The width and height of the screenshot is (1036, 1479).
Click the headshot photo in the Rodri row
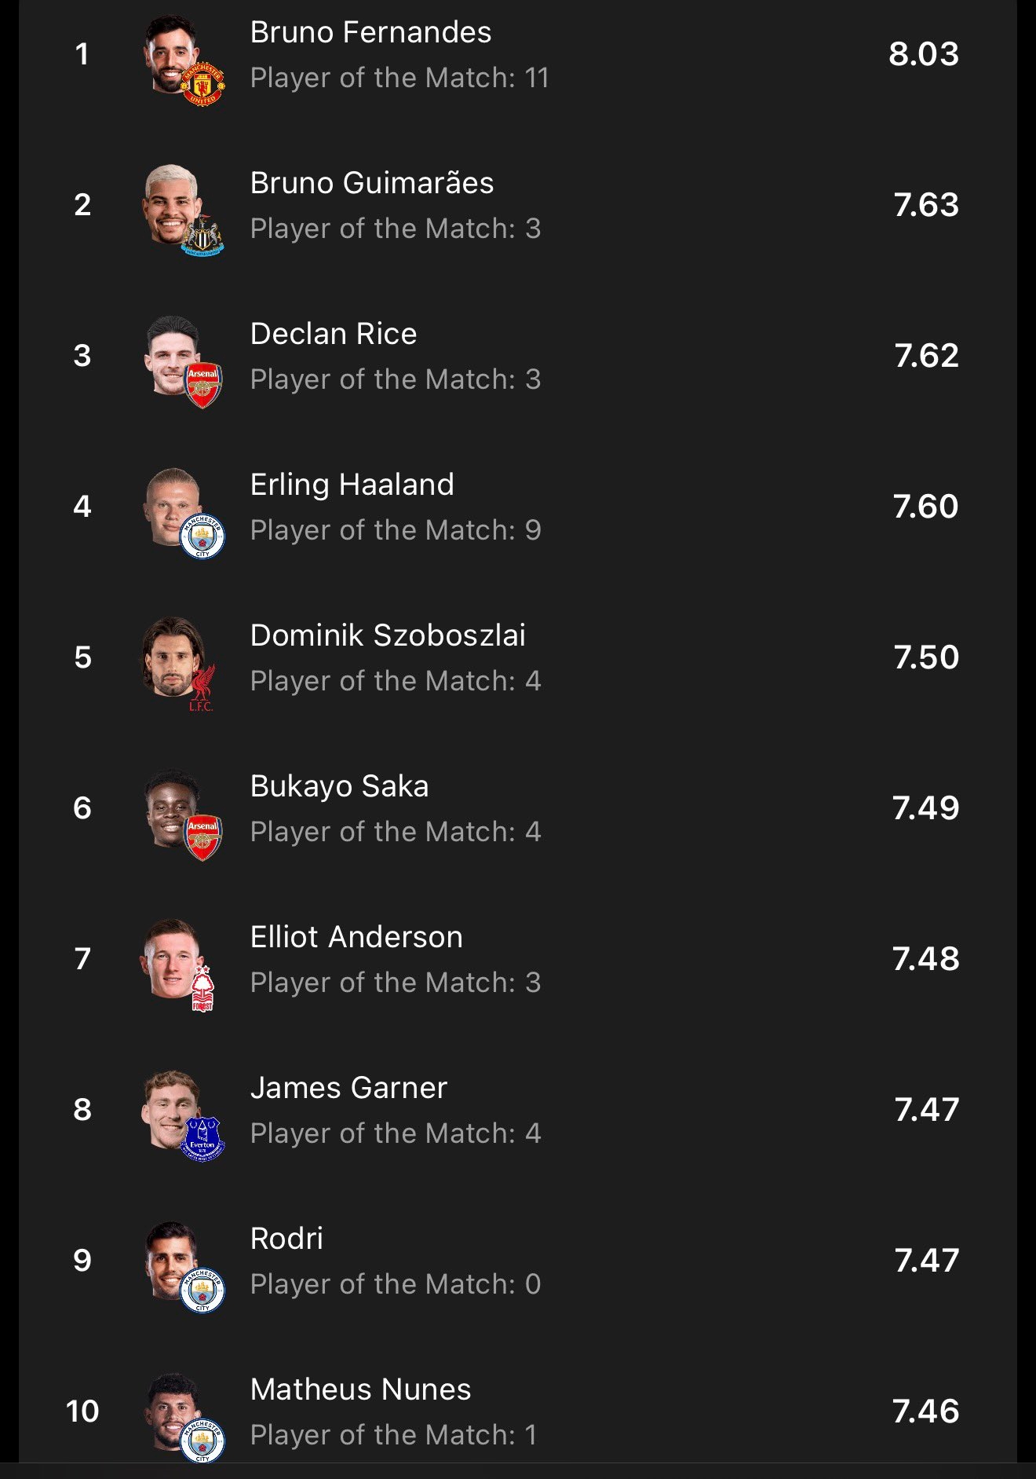click(170, 1258)
